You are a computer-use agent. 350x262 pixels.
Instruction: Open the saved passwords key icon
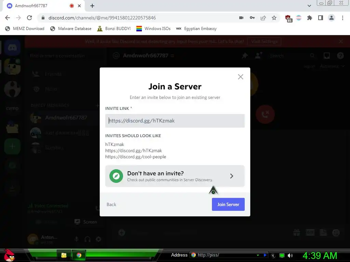(x=252, y=18)
